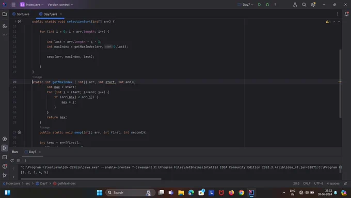Change UTF-8 file encoding

pyautogui.click(x=318, y=184)
